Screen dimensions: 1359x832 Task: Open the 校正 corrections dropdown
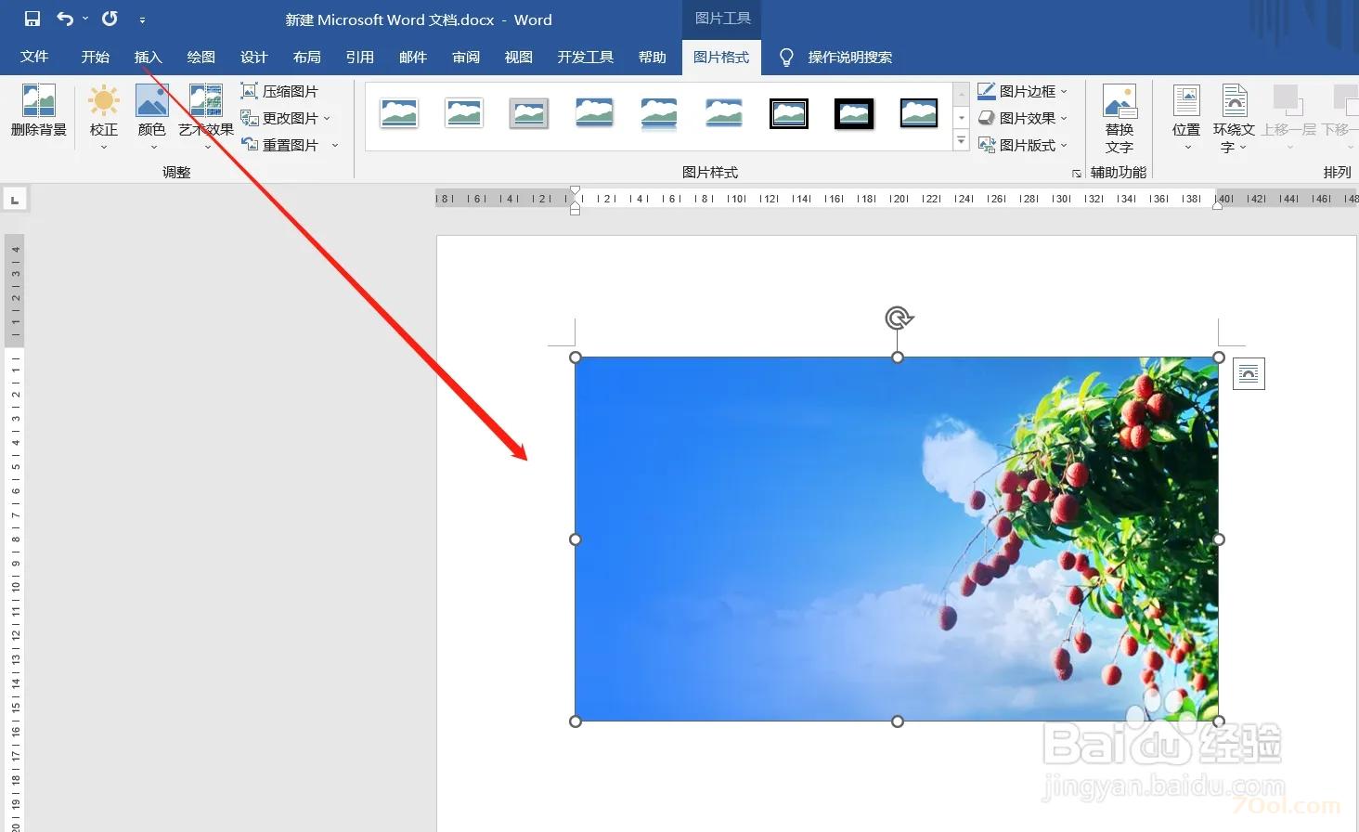click(x=104, y=116)
